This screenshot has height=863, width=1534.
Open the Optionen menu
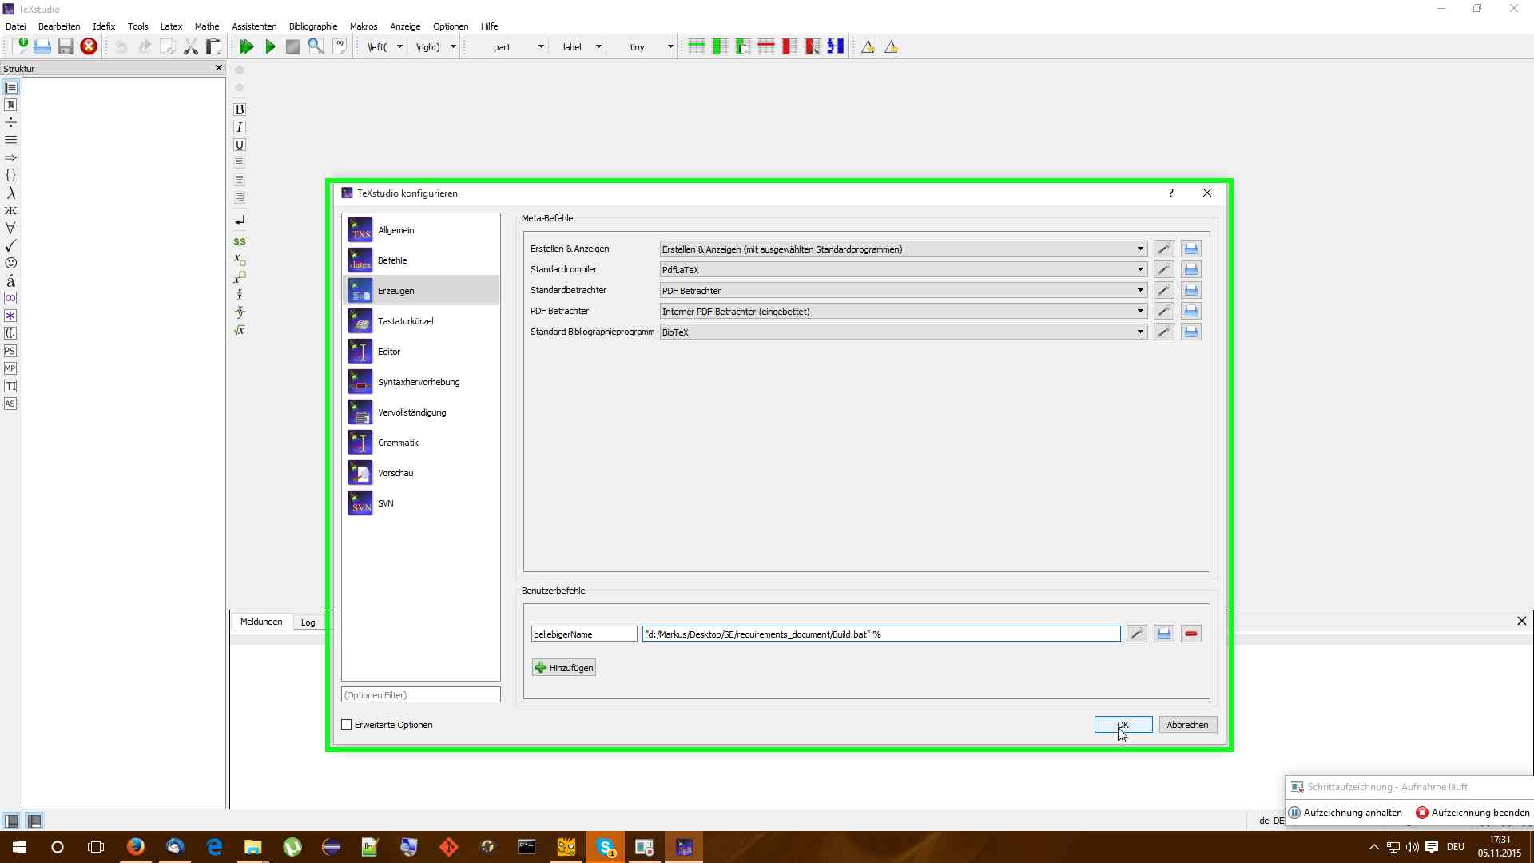pyautogui.click(x=451, y=26)
